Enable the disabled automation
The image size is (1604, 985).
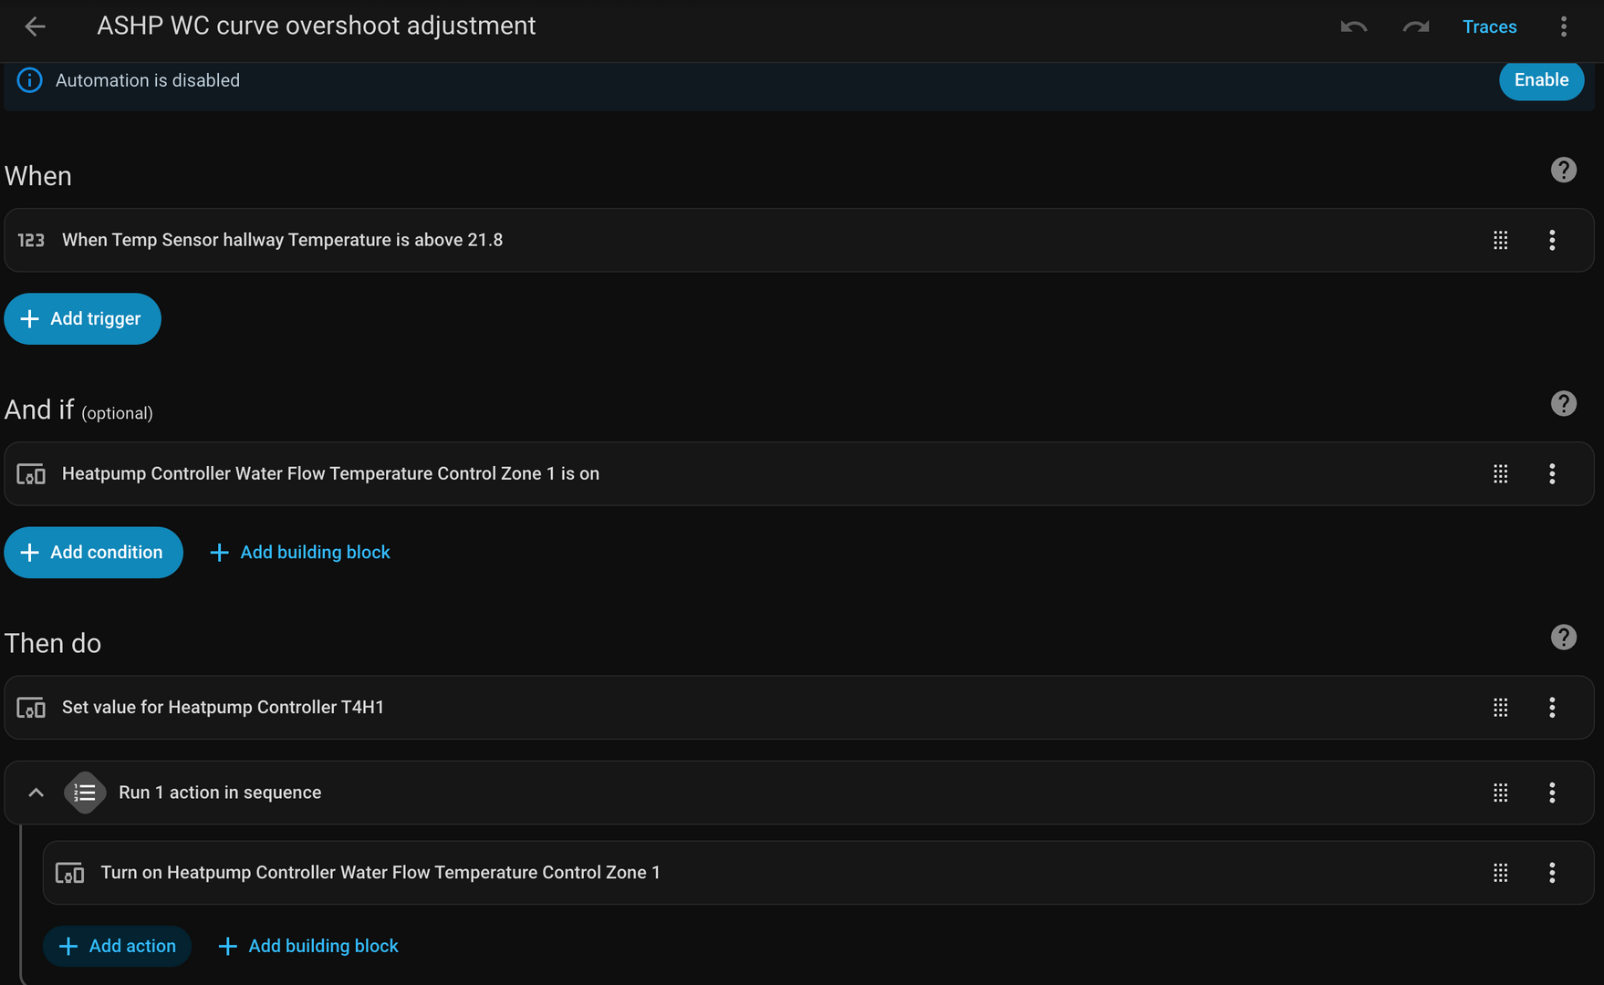1541,80
